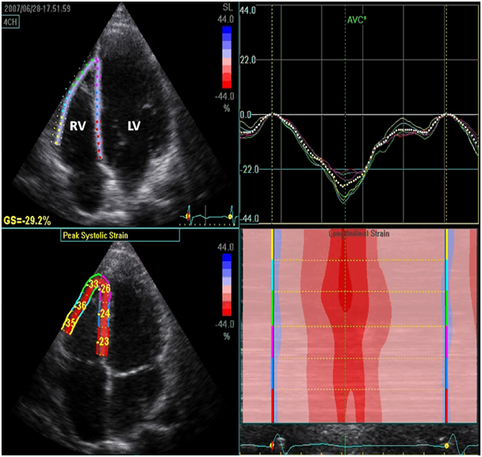
Task: Select the -24 septal segment strain value
Action: click(x=103, y=315)
